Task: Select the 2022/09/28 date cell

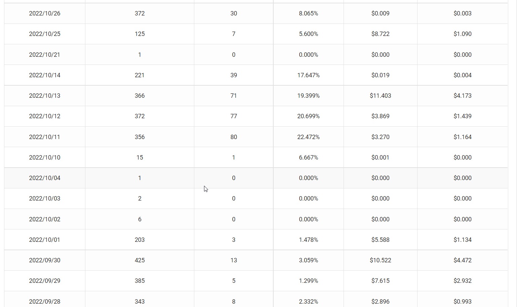Action: point(45,302)
